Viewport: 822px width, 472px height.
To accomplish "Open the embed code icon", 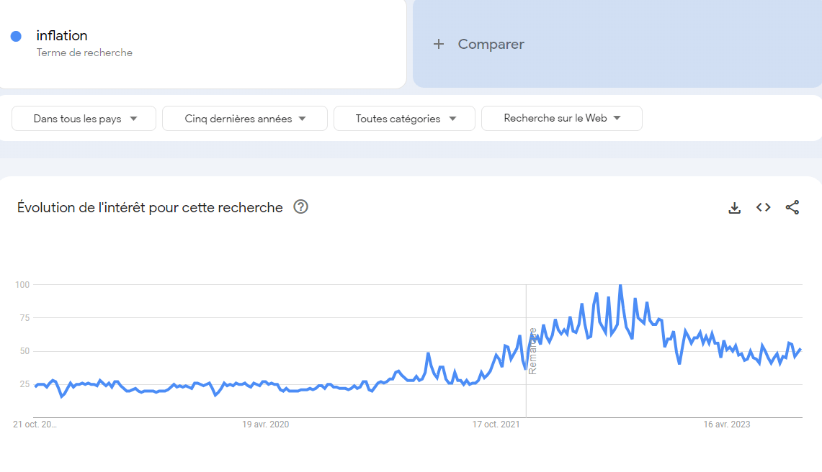I will coord(764,207).
